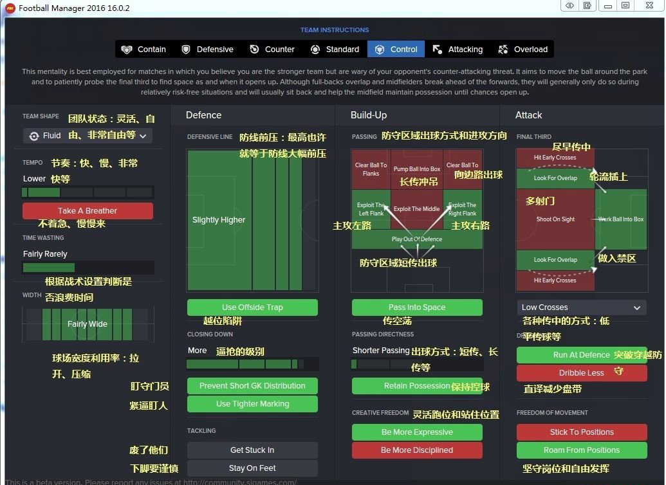The height and width of the screenshot is (485, 666).
Task: Select Work Ball Into Box zone
Action: pyautogui.click(x=621, y=219)
